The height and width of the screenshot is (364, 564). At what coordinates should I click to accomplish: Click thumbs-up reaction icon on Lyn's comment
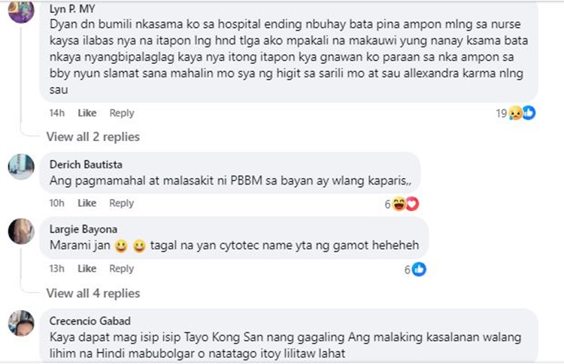coord(529,113)
